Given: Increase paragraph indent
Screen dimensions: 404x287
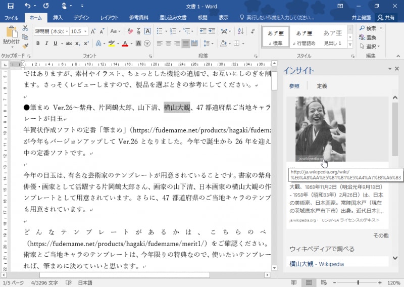Looking at the screenshot, I should 212,31.
